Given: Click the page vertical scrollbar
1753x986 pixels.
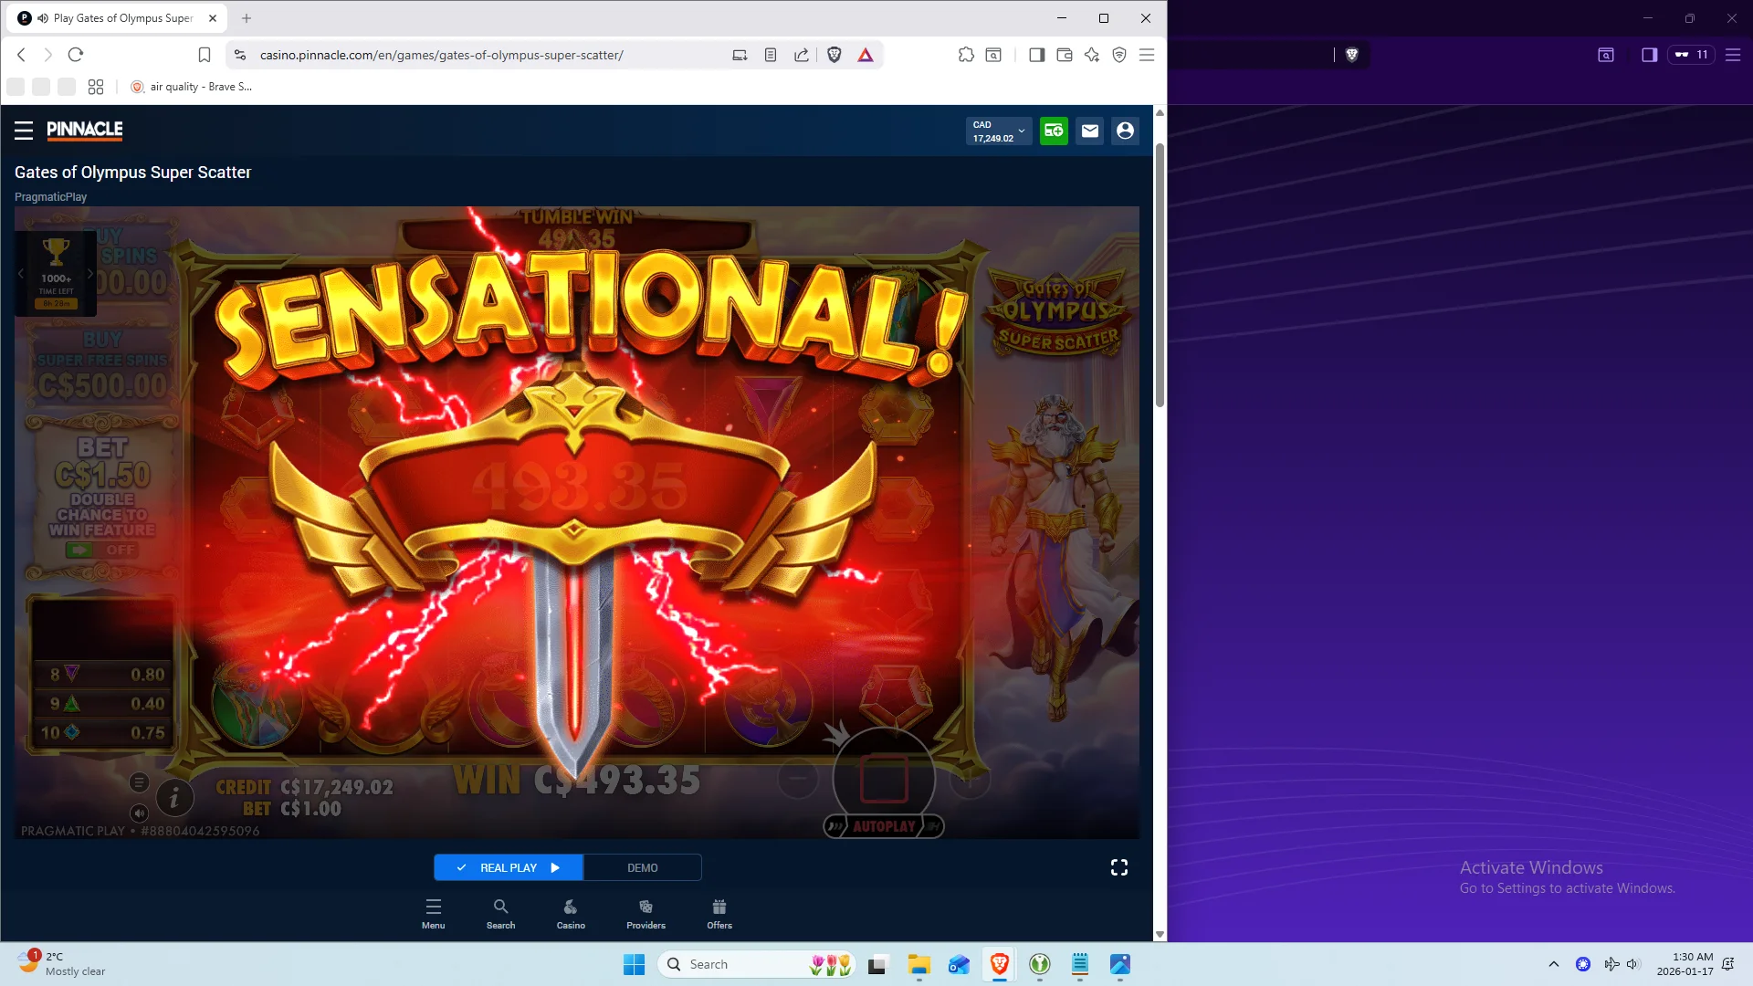Looking at the screenshot, I should [1160, 274].
